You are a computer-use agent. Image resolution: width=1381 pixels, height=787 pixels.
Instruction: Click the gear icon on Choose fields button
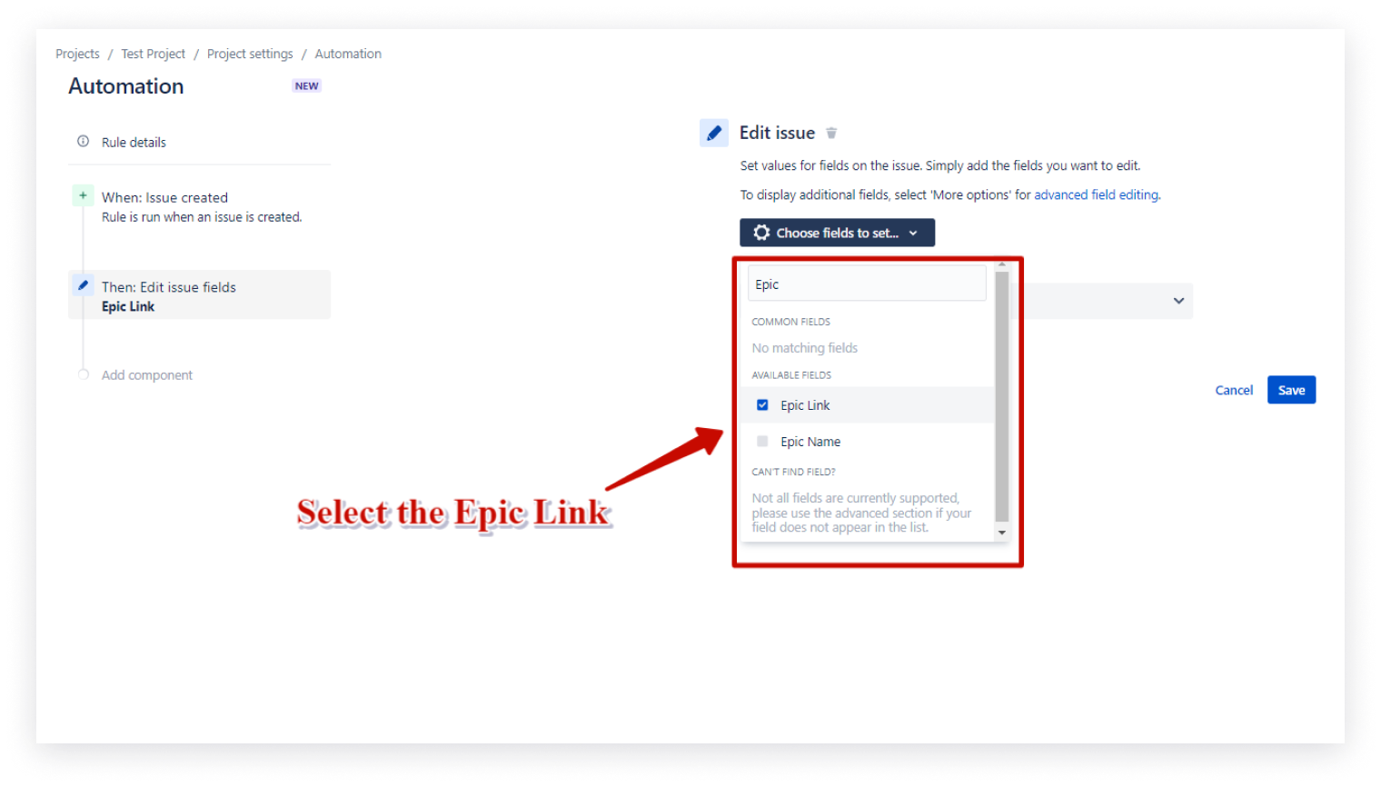coord(761,233)
